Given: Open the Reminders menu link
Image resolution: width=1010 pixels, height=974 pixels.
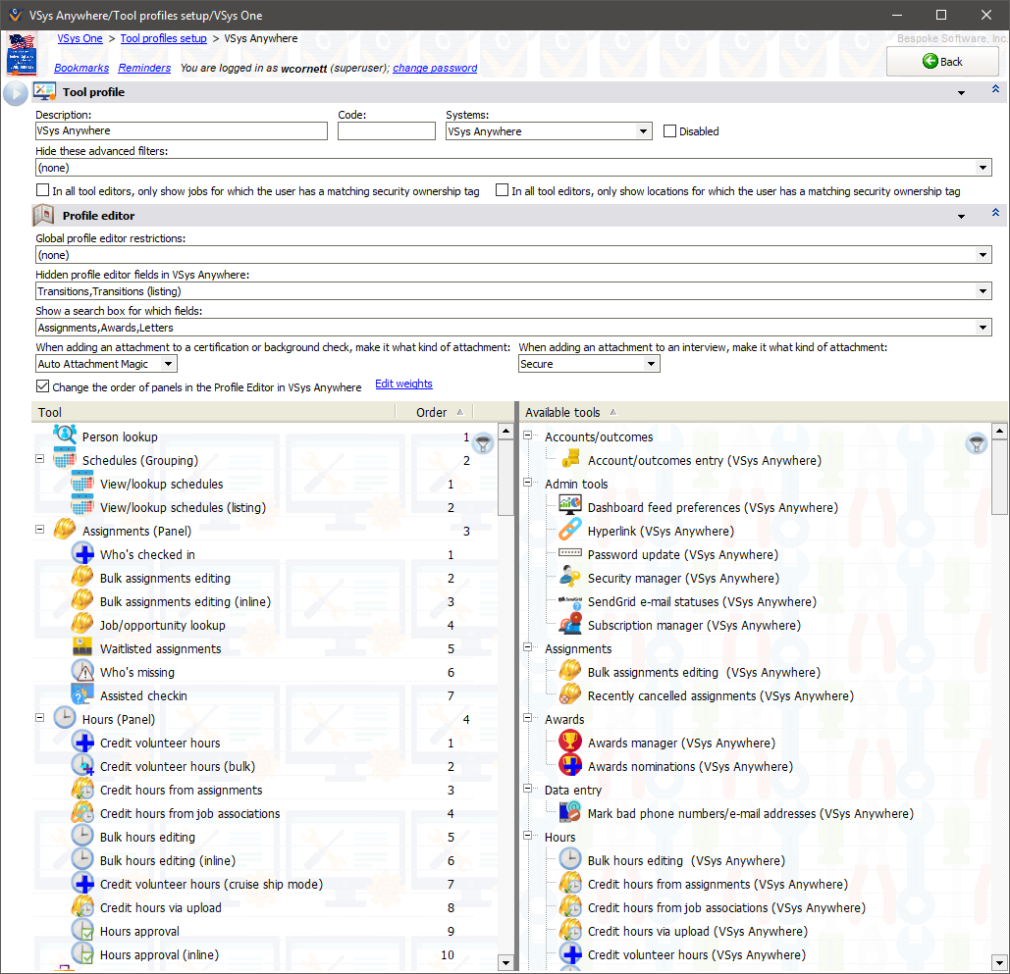Looking at the screenshot, I should coord(144,69).
